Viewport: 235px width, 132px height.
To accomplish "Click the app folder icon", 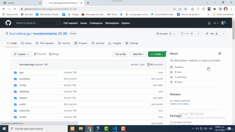I will 15,73.
